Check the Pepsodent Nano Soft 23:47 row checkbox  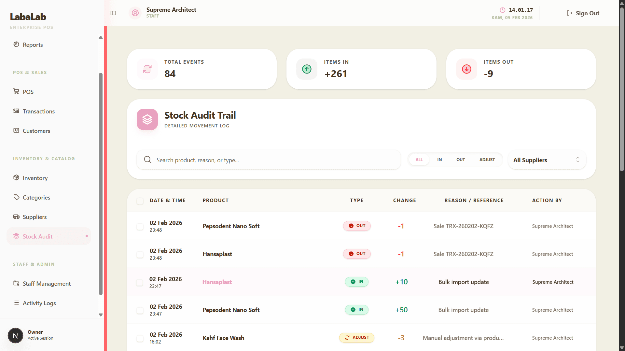[140, 310]
